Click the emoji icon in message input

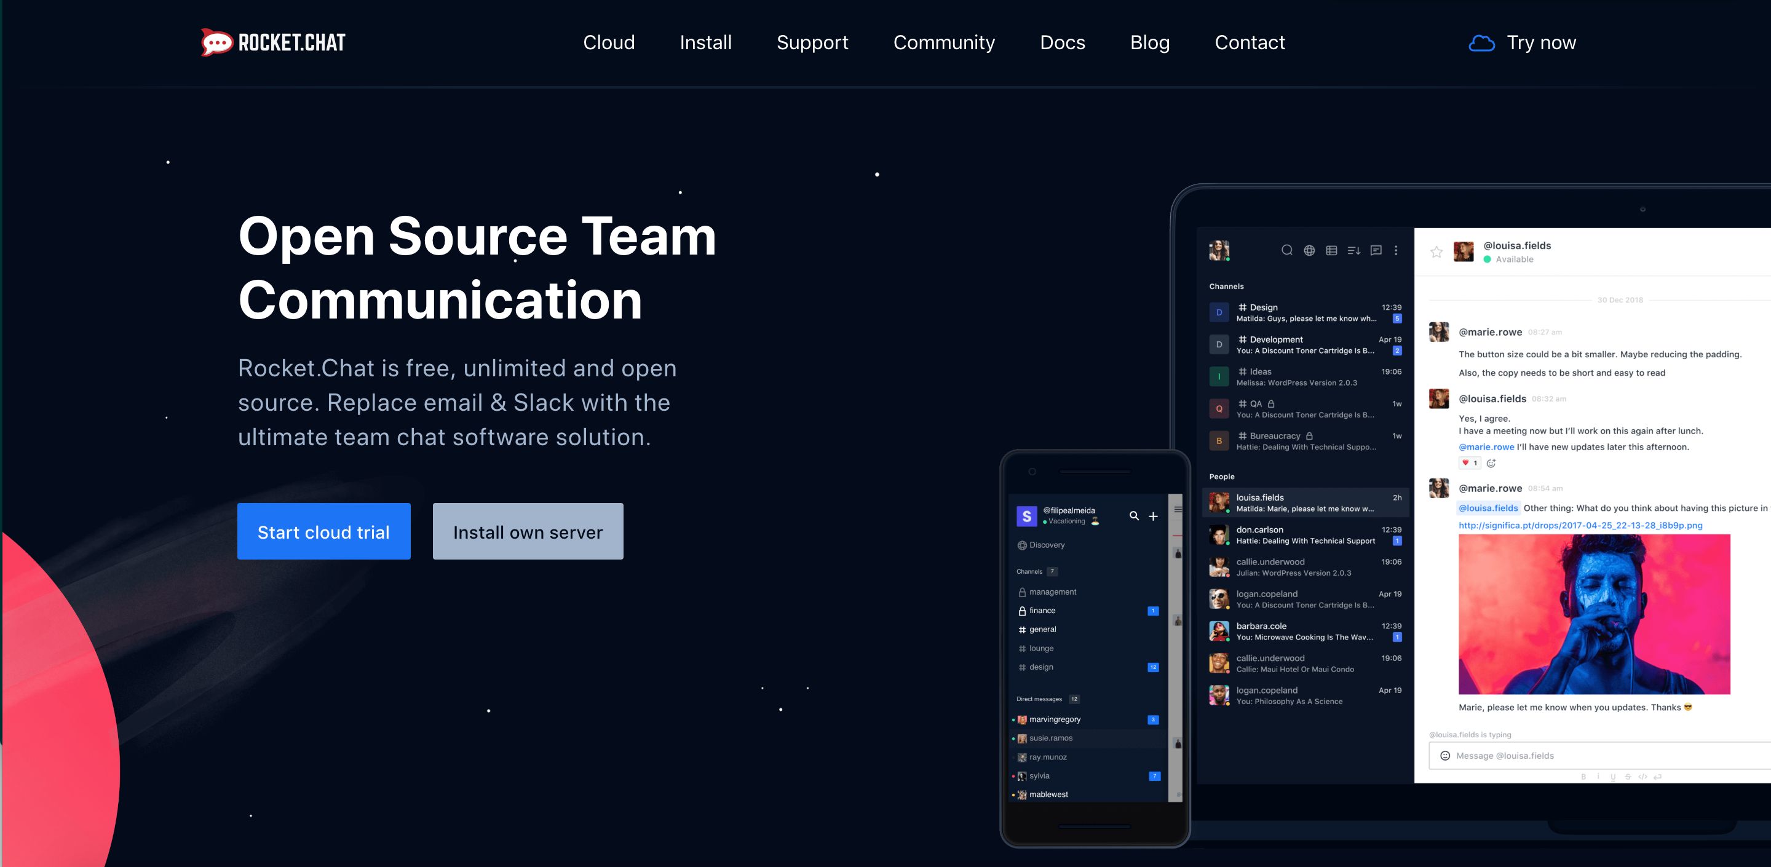coord(1445,756)
